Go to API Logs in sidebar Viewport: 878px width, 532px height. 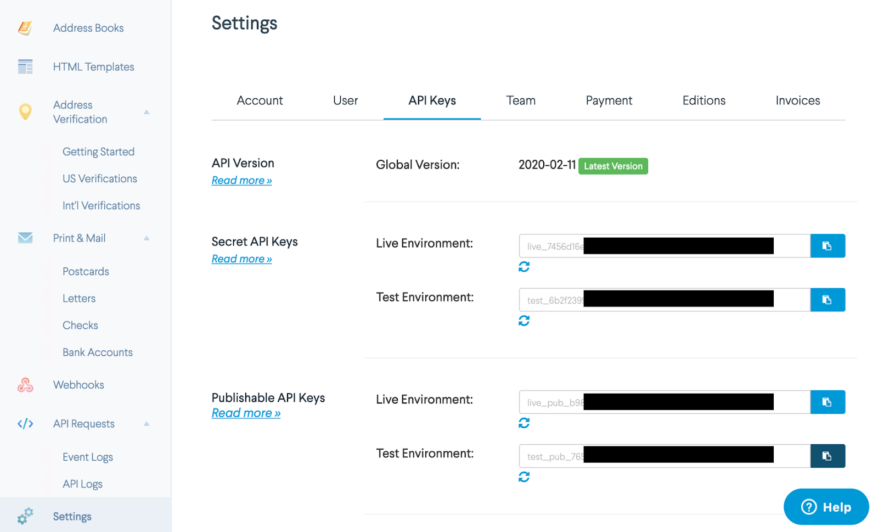click(x=82, y=484)
